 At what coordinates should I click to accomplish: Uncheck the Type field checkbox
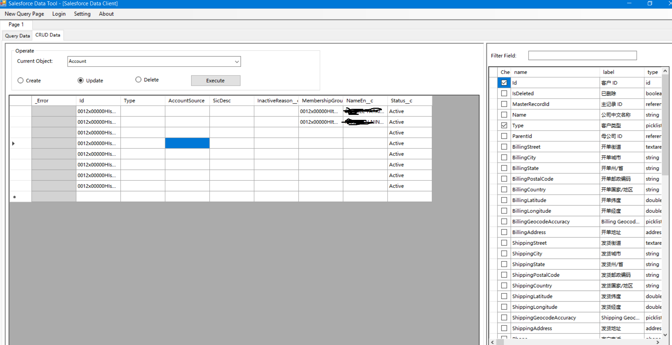pyautogui.click(x=504, y=125)
